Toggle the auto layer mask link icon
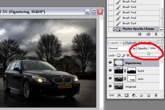The width and height of the screenshot is (165, 110). [x=125, y=78]
